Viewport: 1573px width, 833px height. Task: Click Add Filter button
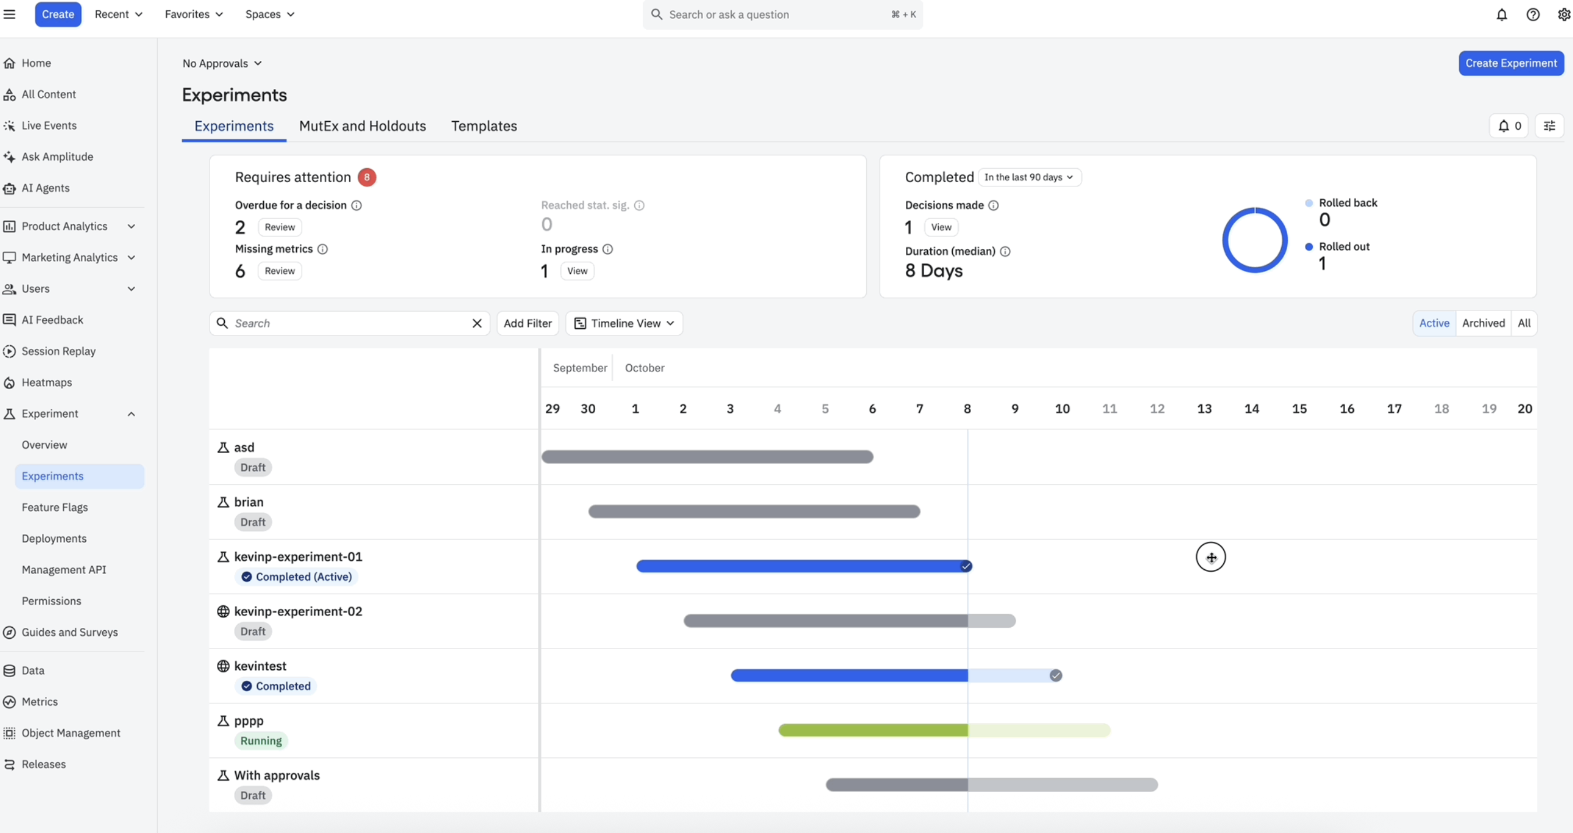pyautogui.click(x=527, y=323)
